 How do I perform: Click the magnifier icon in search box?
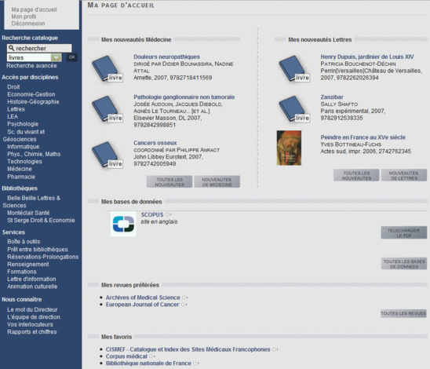11,49
